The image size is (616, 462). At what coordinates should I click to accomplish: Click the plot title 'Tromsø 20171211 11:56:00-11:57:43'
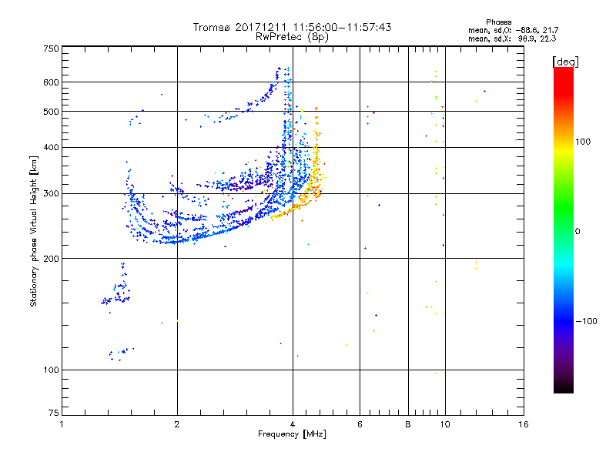(292, 27)
